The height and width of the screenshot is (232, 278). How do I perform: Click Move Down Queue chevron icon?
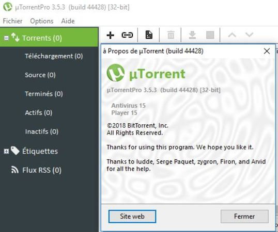[x=249, y=35]
